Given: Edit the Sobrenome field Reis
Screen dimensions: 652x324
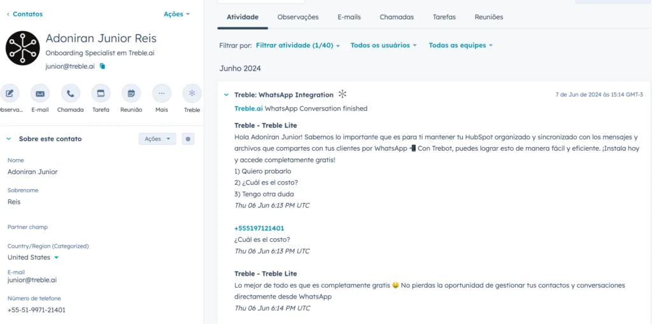Looking at the screenshot, I should [14, 202].
